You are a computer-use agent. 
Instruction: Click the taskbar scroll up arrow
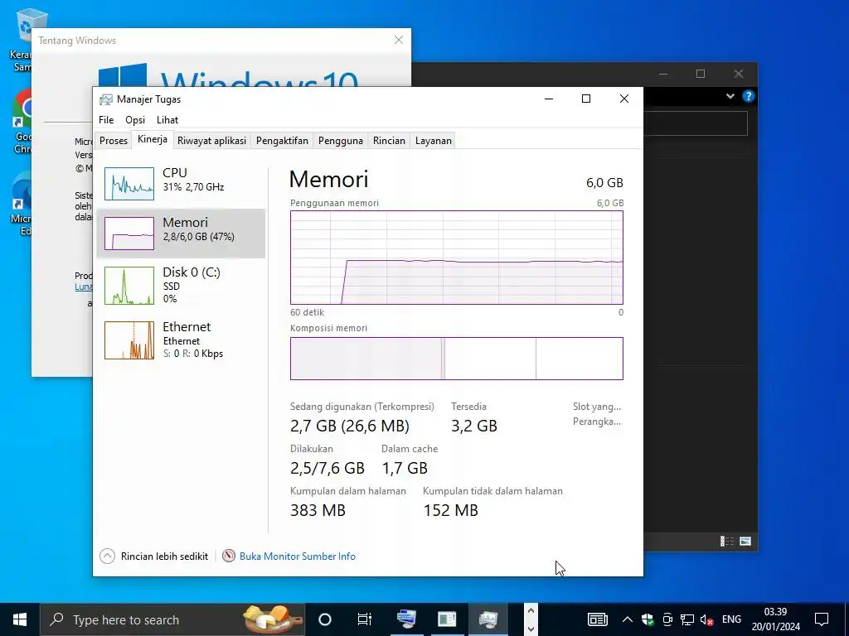pos(531,611)
